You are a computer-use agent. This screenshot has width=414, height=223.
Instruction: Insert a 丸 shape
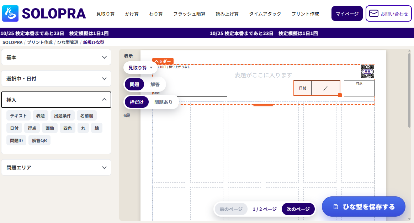(x=83, y=128)
